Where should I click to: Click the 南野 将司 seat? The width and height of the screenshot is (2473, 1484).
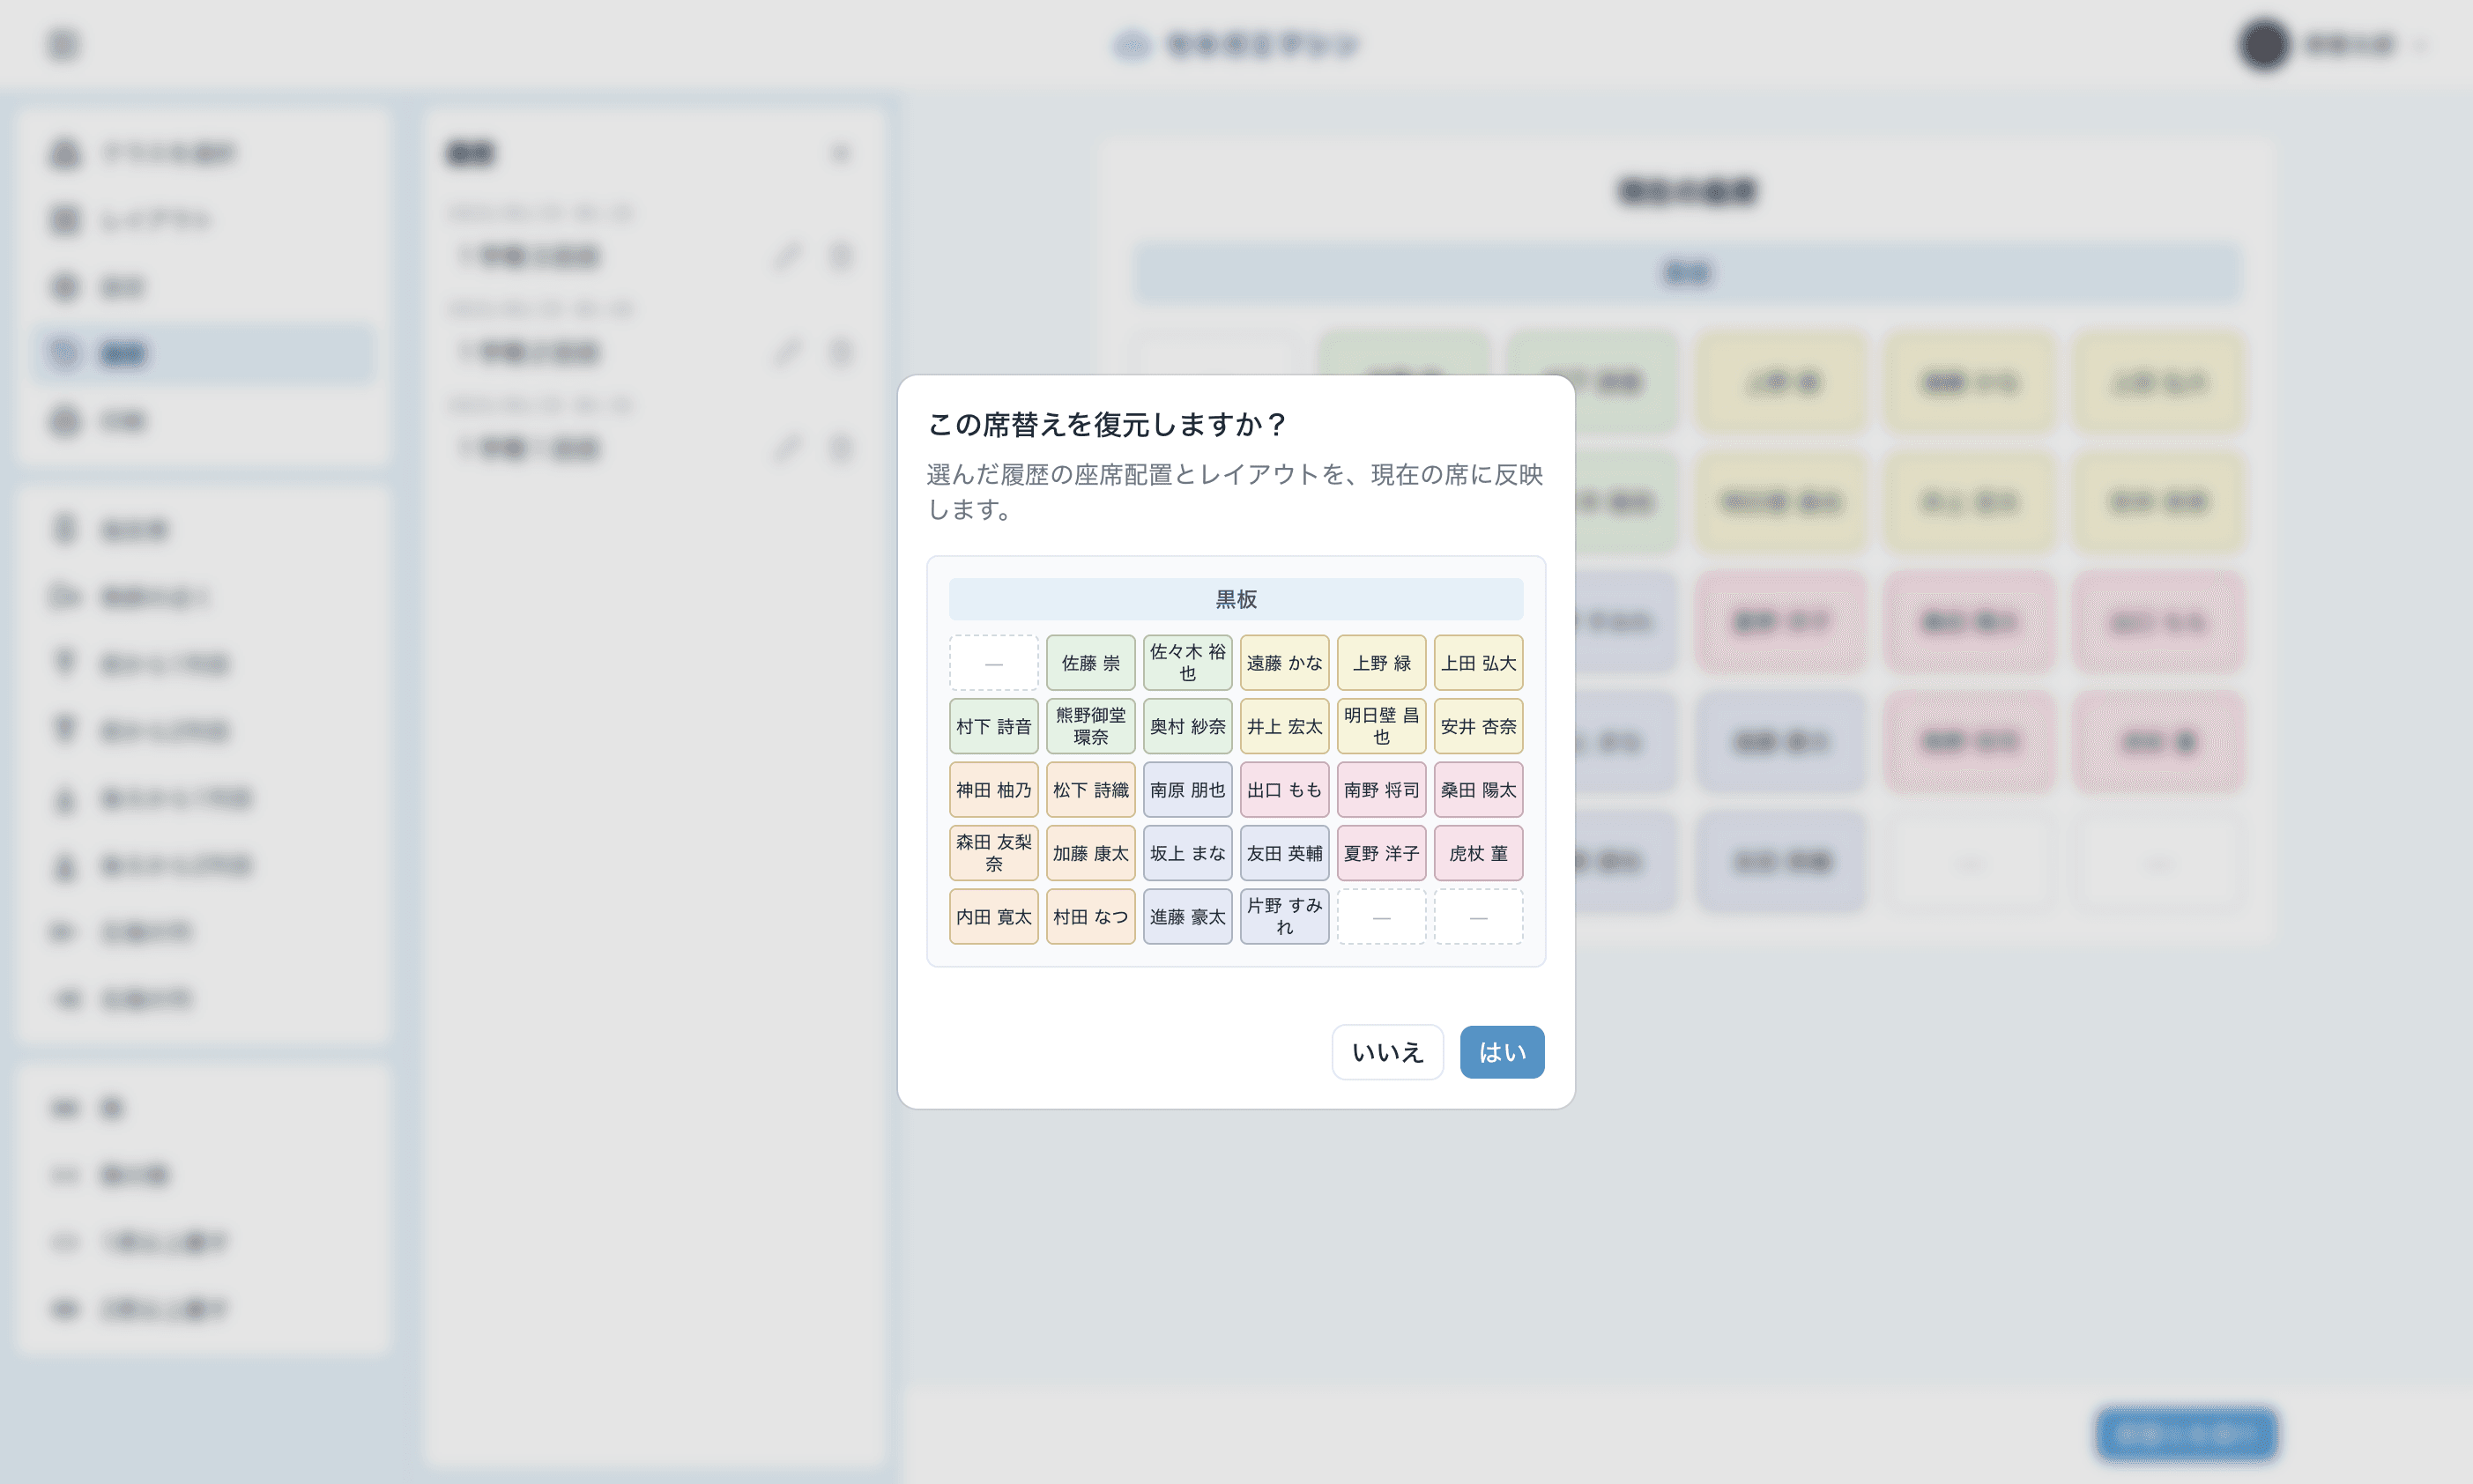[1381, 789]
